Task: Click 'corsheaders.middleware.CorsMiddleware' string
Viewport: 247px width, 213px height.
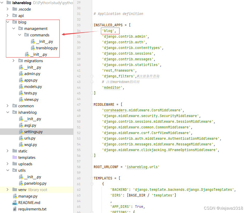Action: [x=142, y=110]
